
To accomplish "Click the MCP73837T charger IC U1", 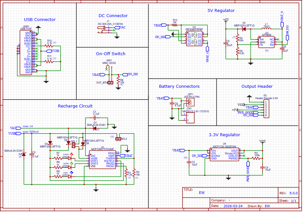I will tap(102, 159).
